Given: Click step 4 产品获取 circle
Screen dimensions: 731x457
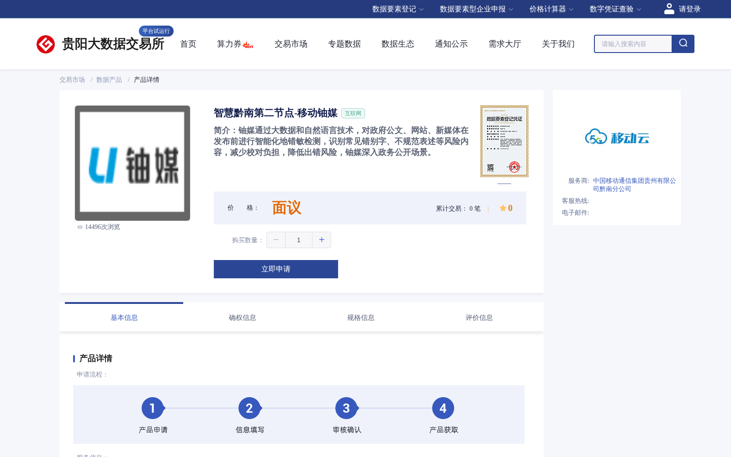Looking at the screenshot, I should (443, 408).
